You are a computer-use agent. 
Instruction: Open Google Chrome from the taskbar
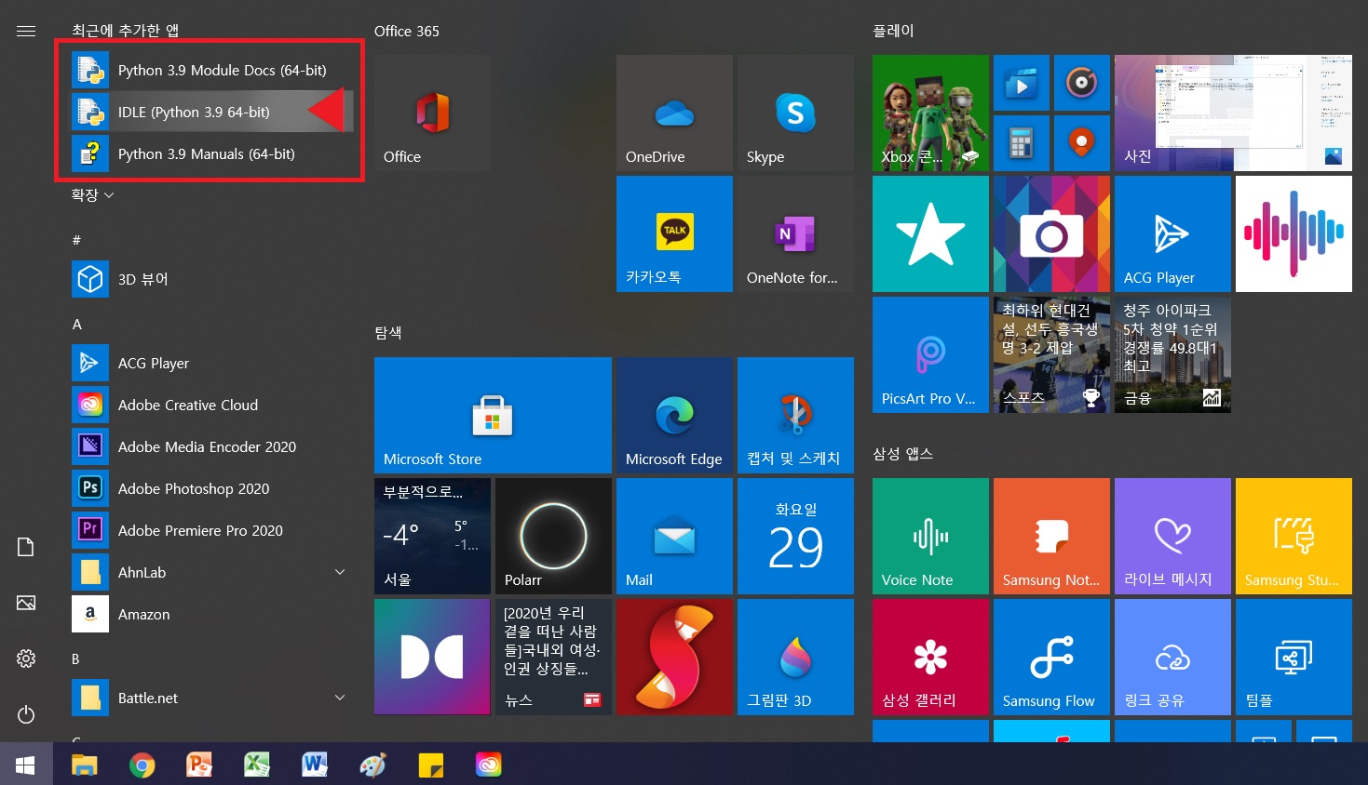point(142,765)
